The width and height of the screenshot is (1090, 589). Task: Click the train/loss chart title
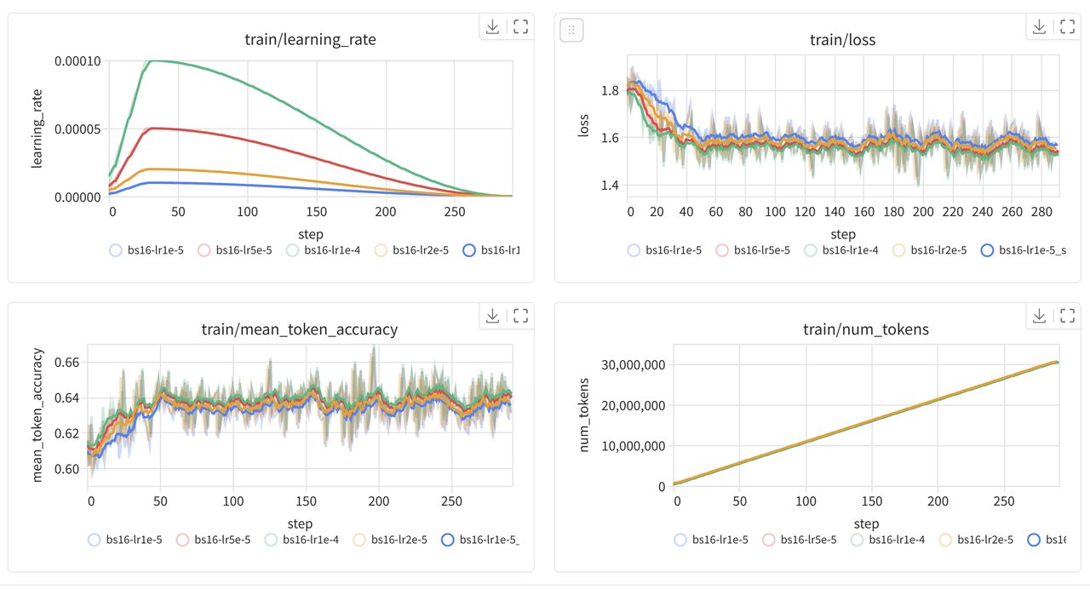click(x=844, y=39)
